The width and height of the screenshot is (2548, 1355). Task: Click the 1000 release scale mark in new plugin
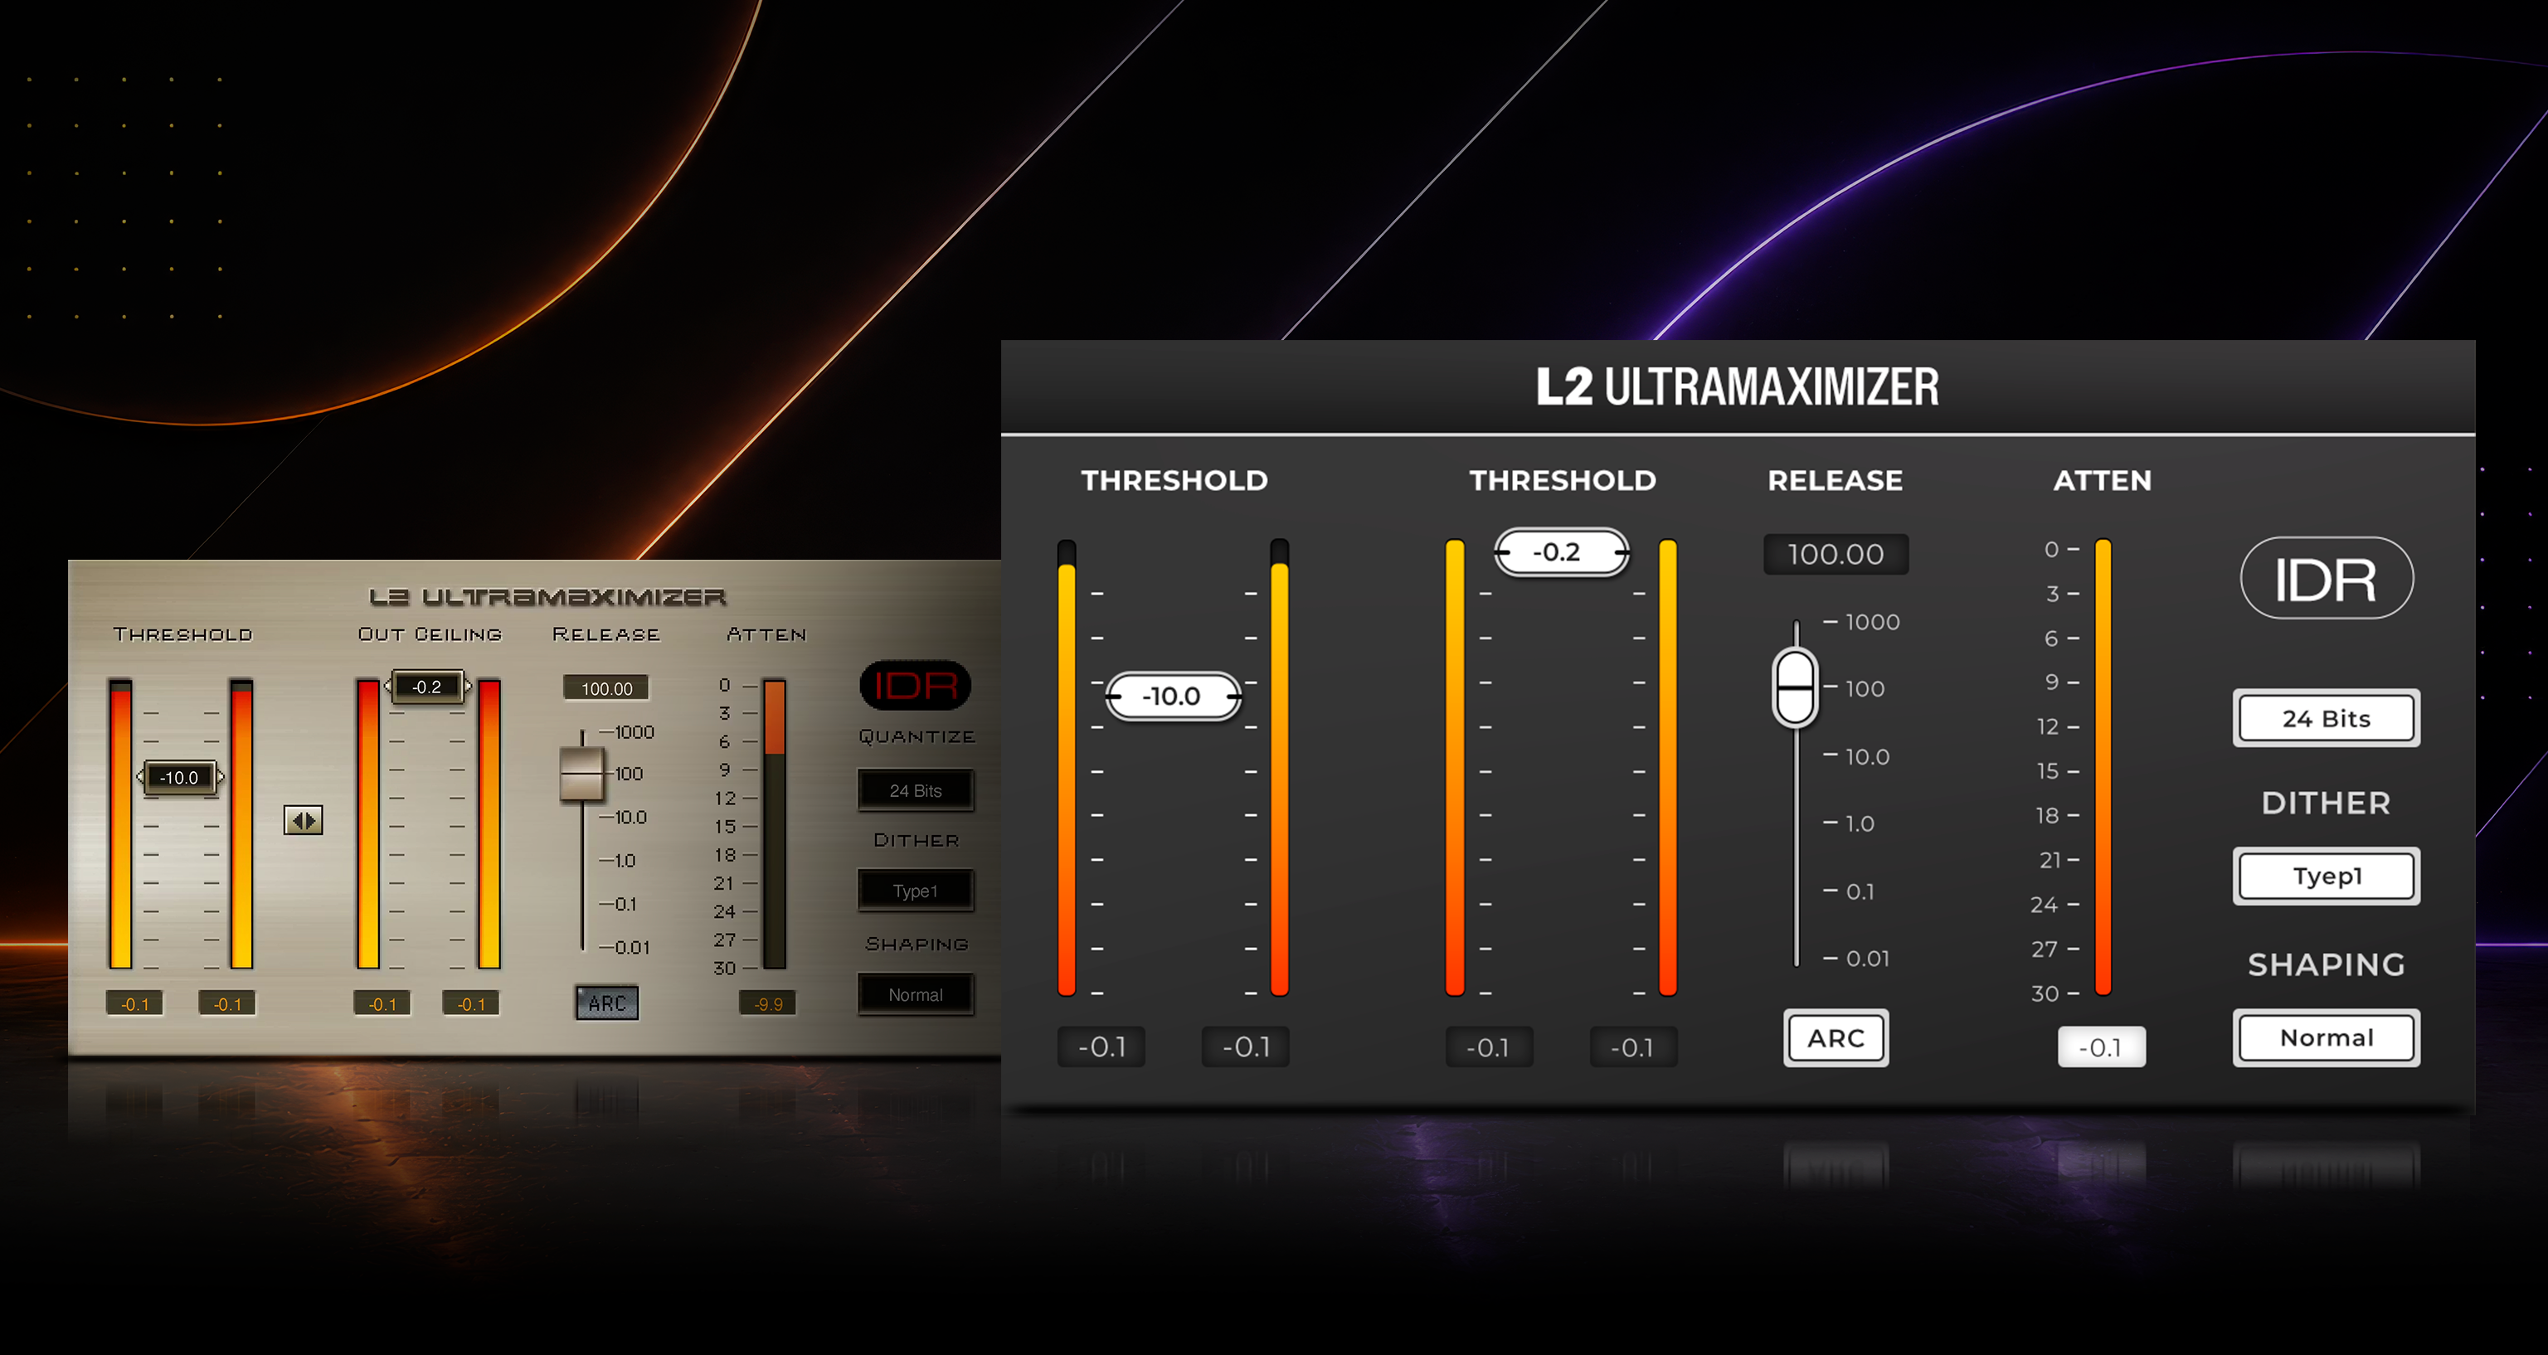coord(1872,622)
